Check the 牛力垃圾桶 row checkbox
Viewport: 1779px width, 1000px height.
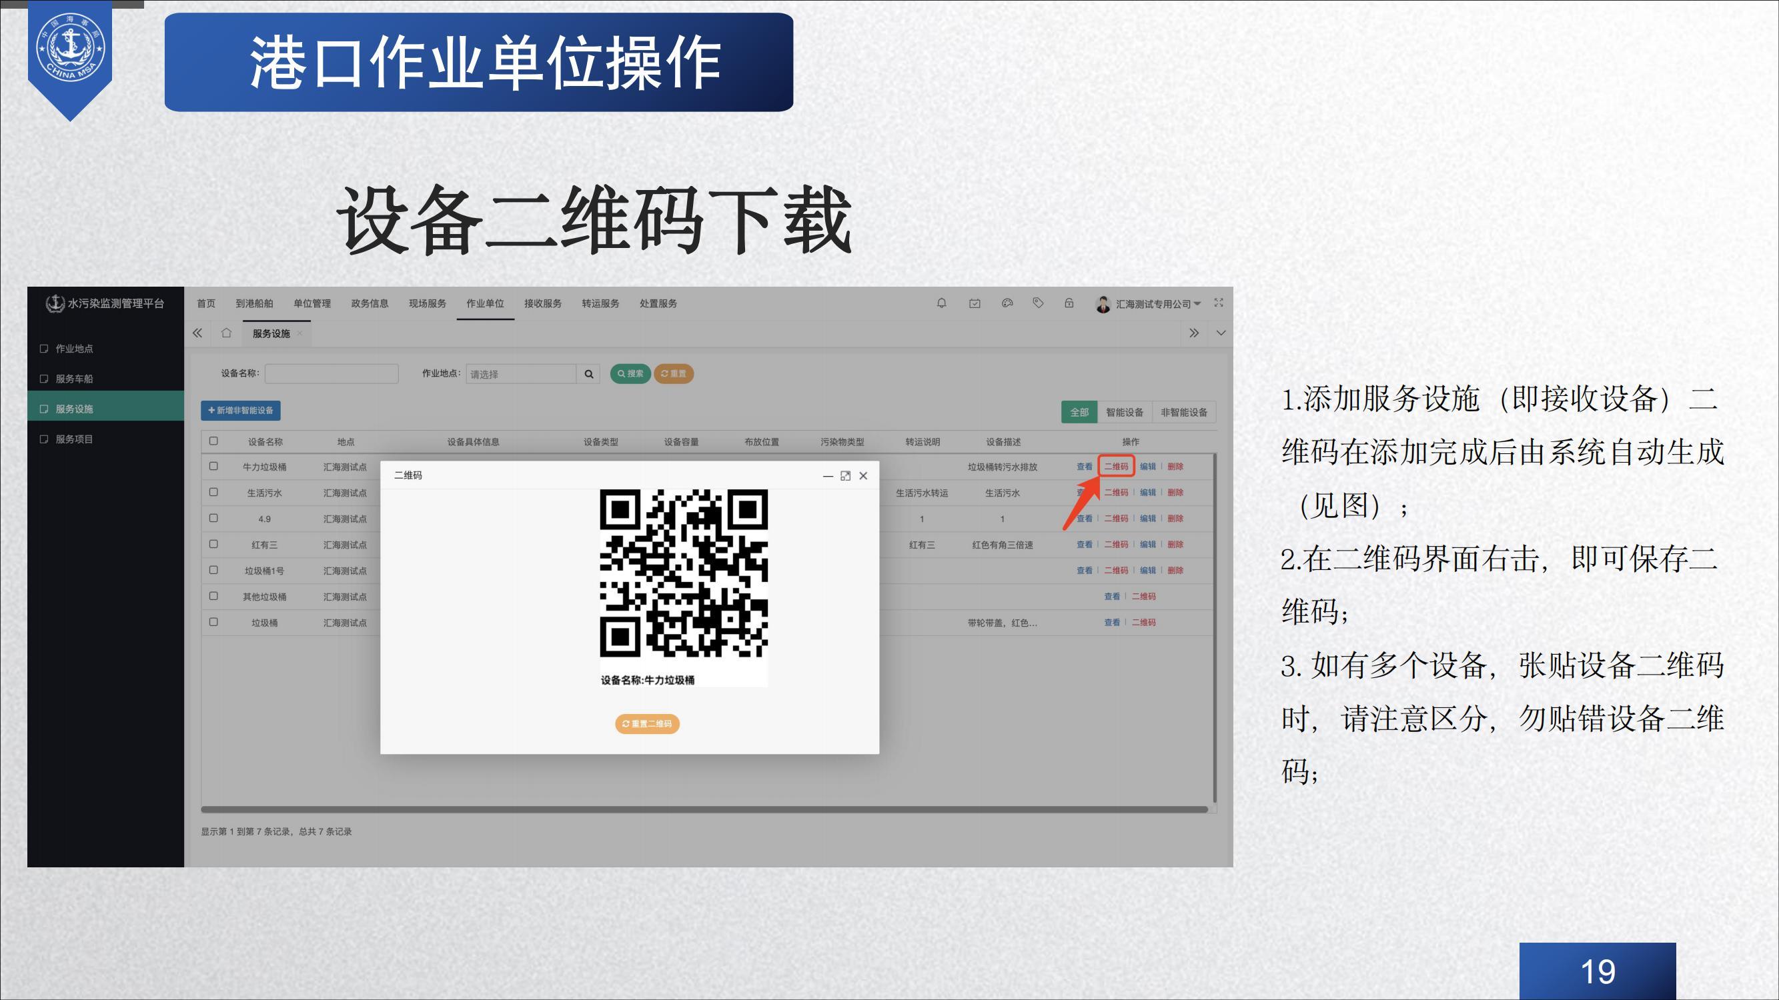tap(213, 467)
